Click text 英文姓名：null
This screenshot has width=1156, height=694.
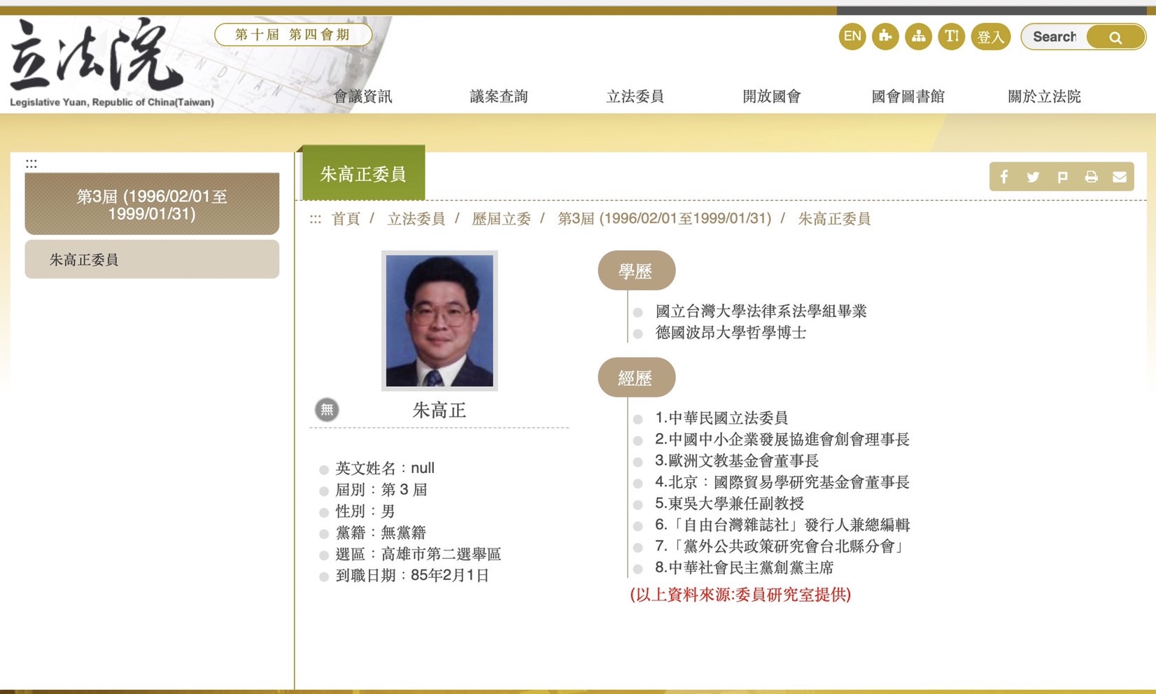point(385,468)
